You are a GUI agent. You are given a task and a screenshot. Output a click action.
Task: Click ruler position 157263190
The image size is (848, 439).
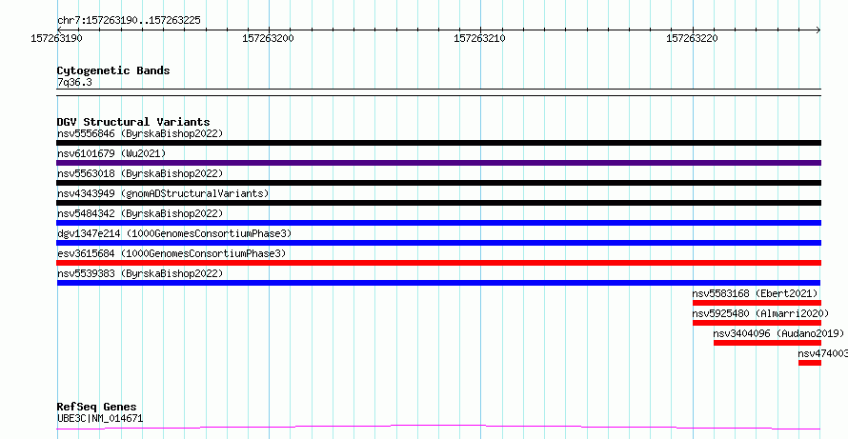57,38
